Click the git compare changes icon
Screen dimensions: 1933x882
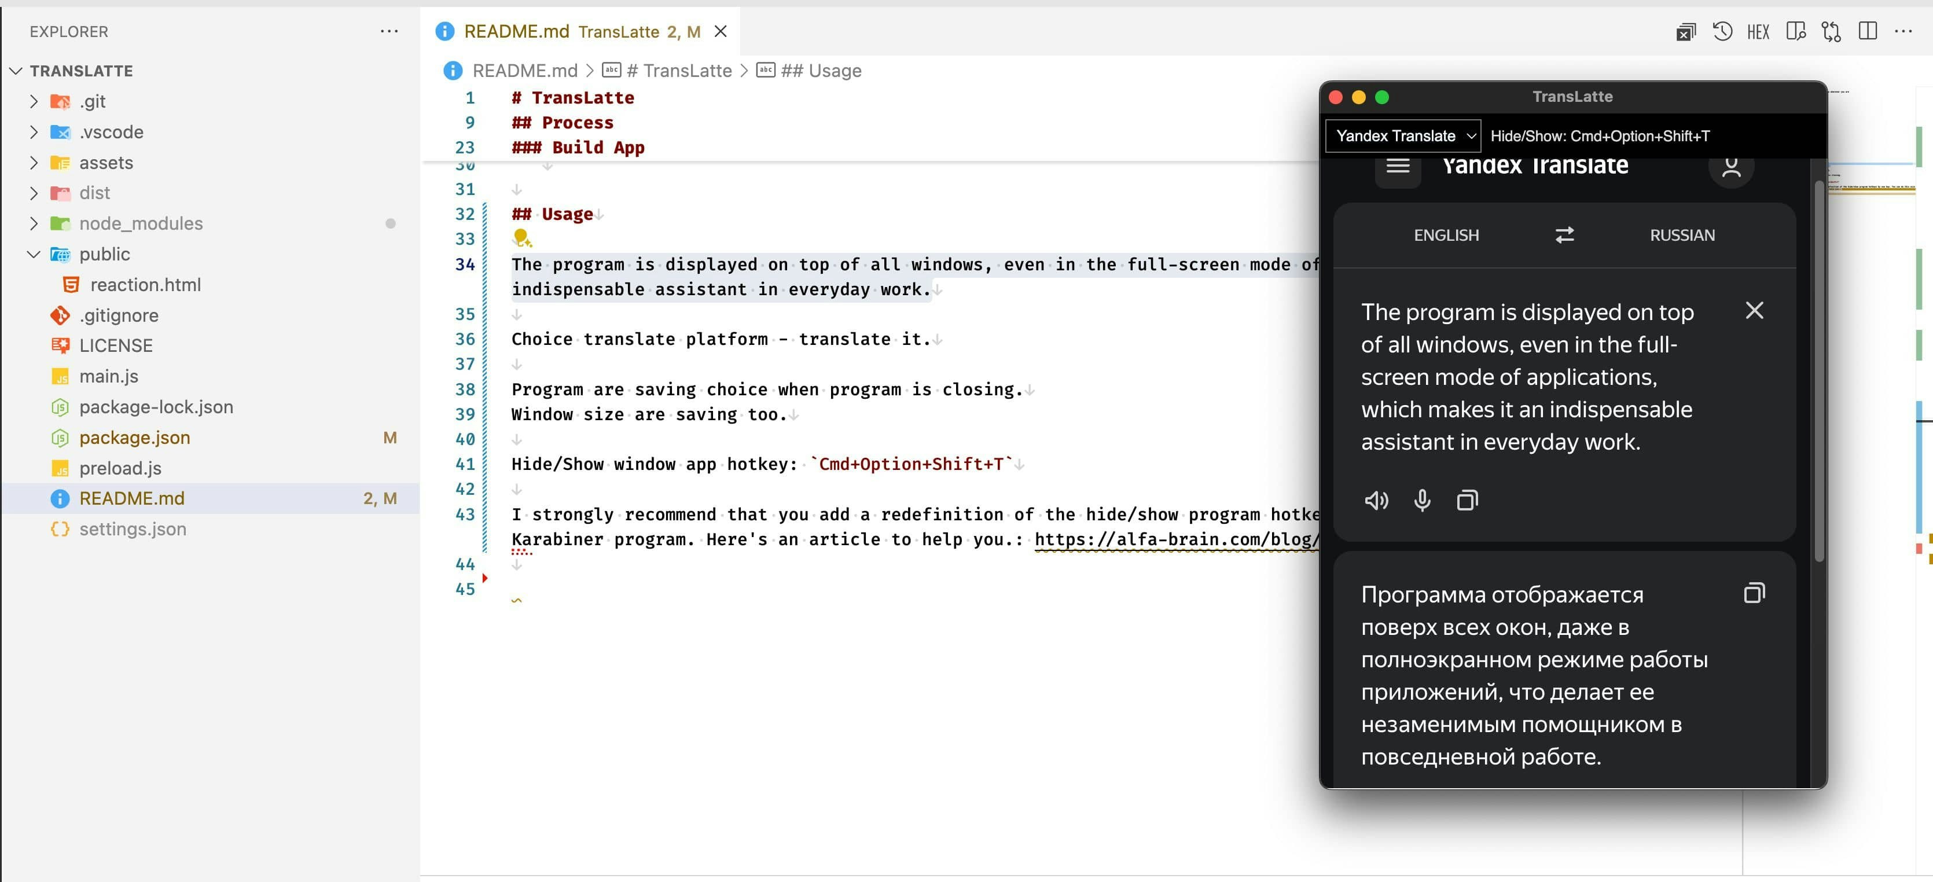coord(1831,31)
